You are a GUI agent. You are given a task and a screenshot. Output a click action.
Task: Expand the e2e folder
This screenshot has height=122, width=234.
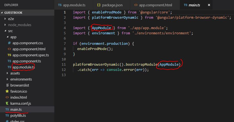pyautogui.click(x=5, y=19)
